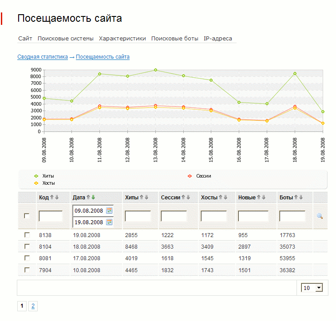The width and height of the screenshot is (336, 321).
Task: Open the Поисковые системы menu
Action: pos(65,39)
